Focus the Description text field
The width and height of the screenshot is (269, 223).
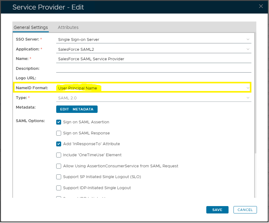(154, 69)
